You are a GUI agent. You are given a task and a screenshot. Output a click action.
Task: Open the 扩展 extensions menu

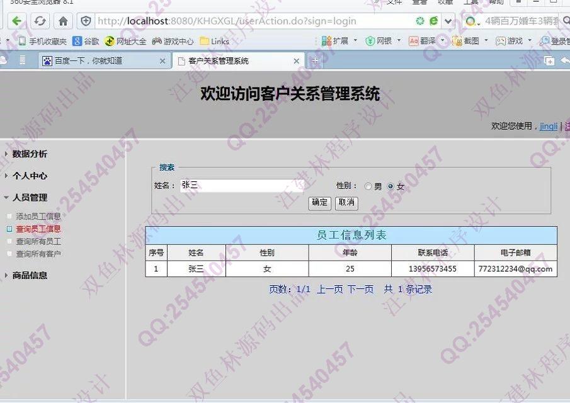tap(339, 41)
